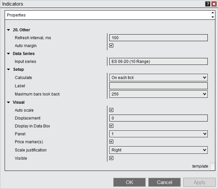This screenshot has height=189, width=218.
Task: Click the template link
Action: click(x=200, y=166)
